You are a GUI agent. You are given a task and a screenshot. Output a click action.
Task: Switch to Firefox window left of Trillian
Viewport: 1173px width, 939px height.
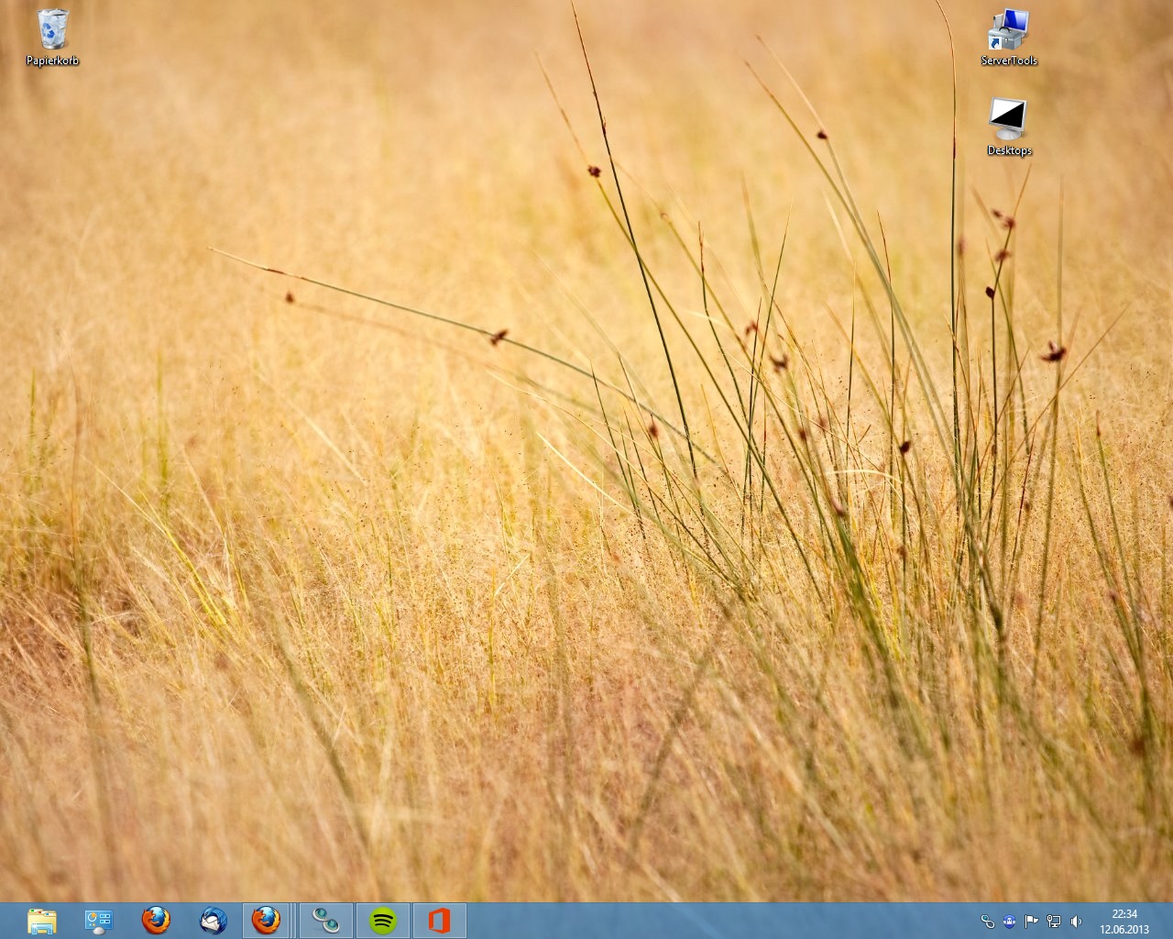(x=267, y=921)
